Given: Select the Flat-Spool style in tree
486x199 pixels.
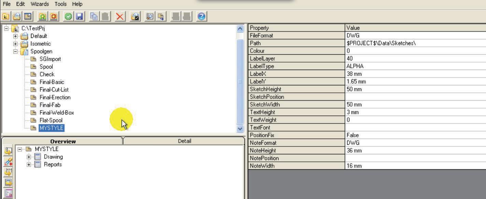Looking at the screenshot, I should point(51,120).
